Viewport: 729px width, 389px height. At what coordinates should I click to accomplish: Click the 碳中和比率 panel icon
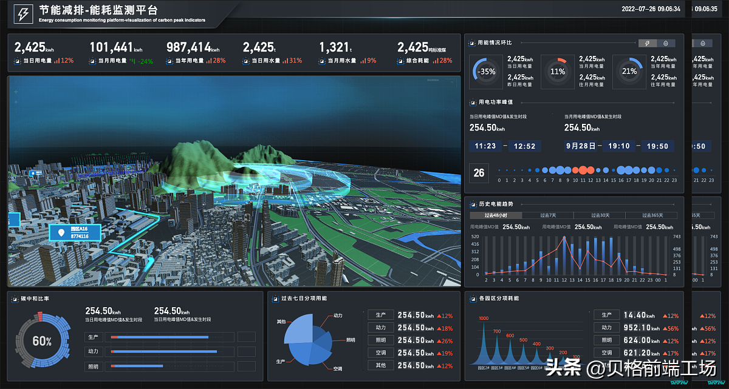pyautogui.click(x=15, y=299)
